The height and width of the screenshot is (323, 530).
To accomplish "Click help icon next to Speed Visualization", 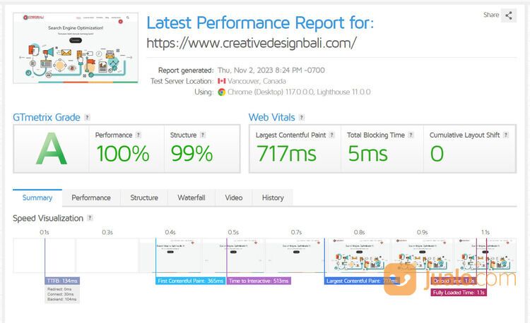I will click(x=90, y=219).
